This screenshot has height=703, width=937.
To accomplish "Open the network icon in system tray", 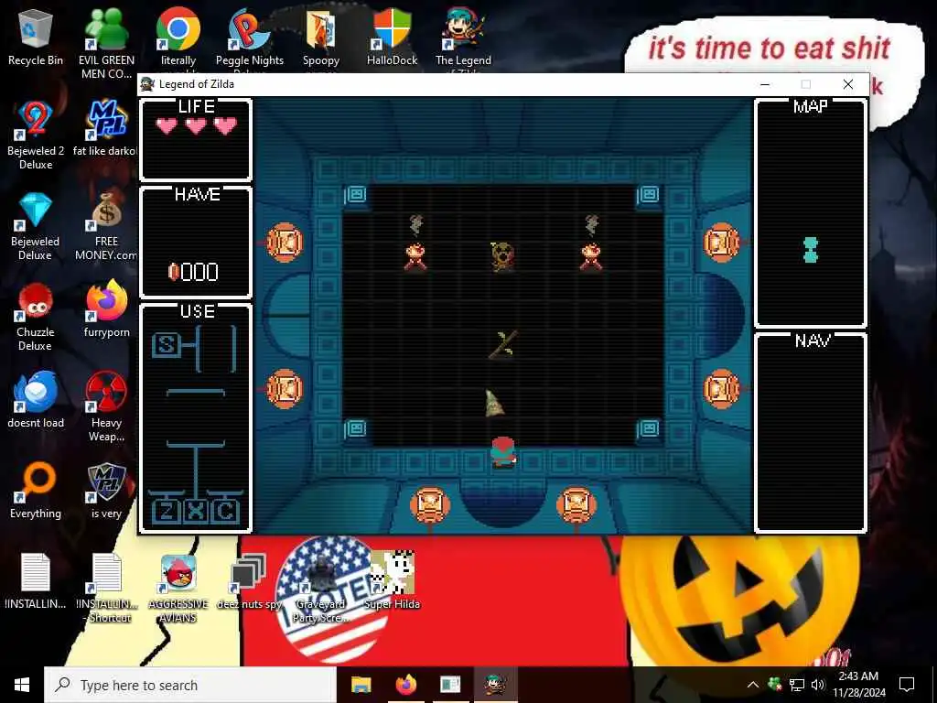I will 797,685.
